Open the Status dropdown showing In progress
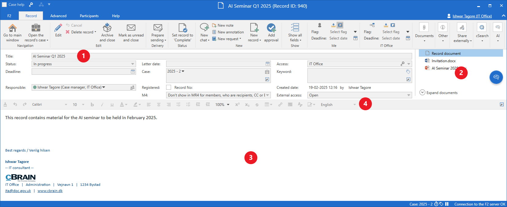Image resolution: width=507 pixels, height=207 pixels. (133, 64)
